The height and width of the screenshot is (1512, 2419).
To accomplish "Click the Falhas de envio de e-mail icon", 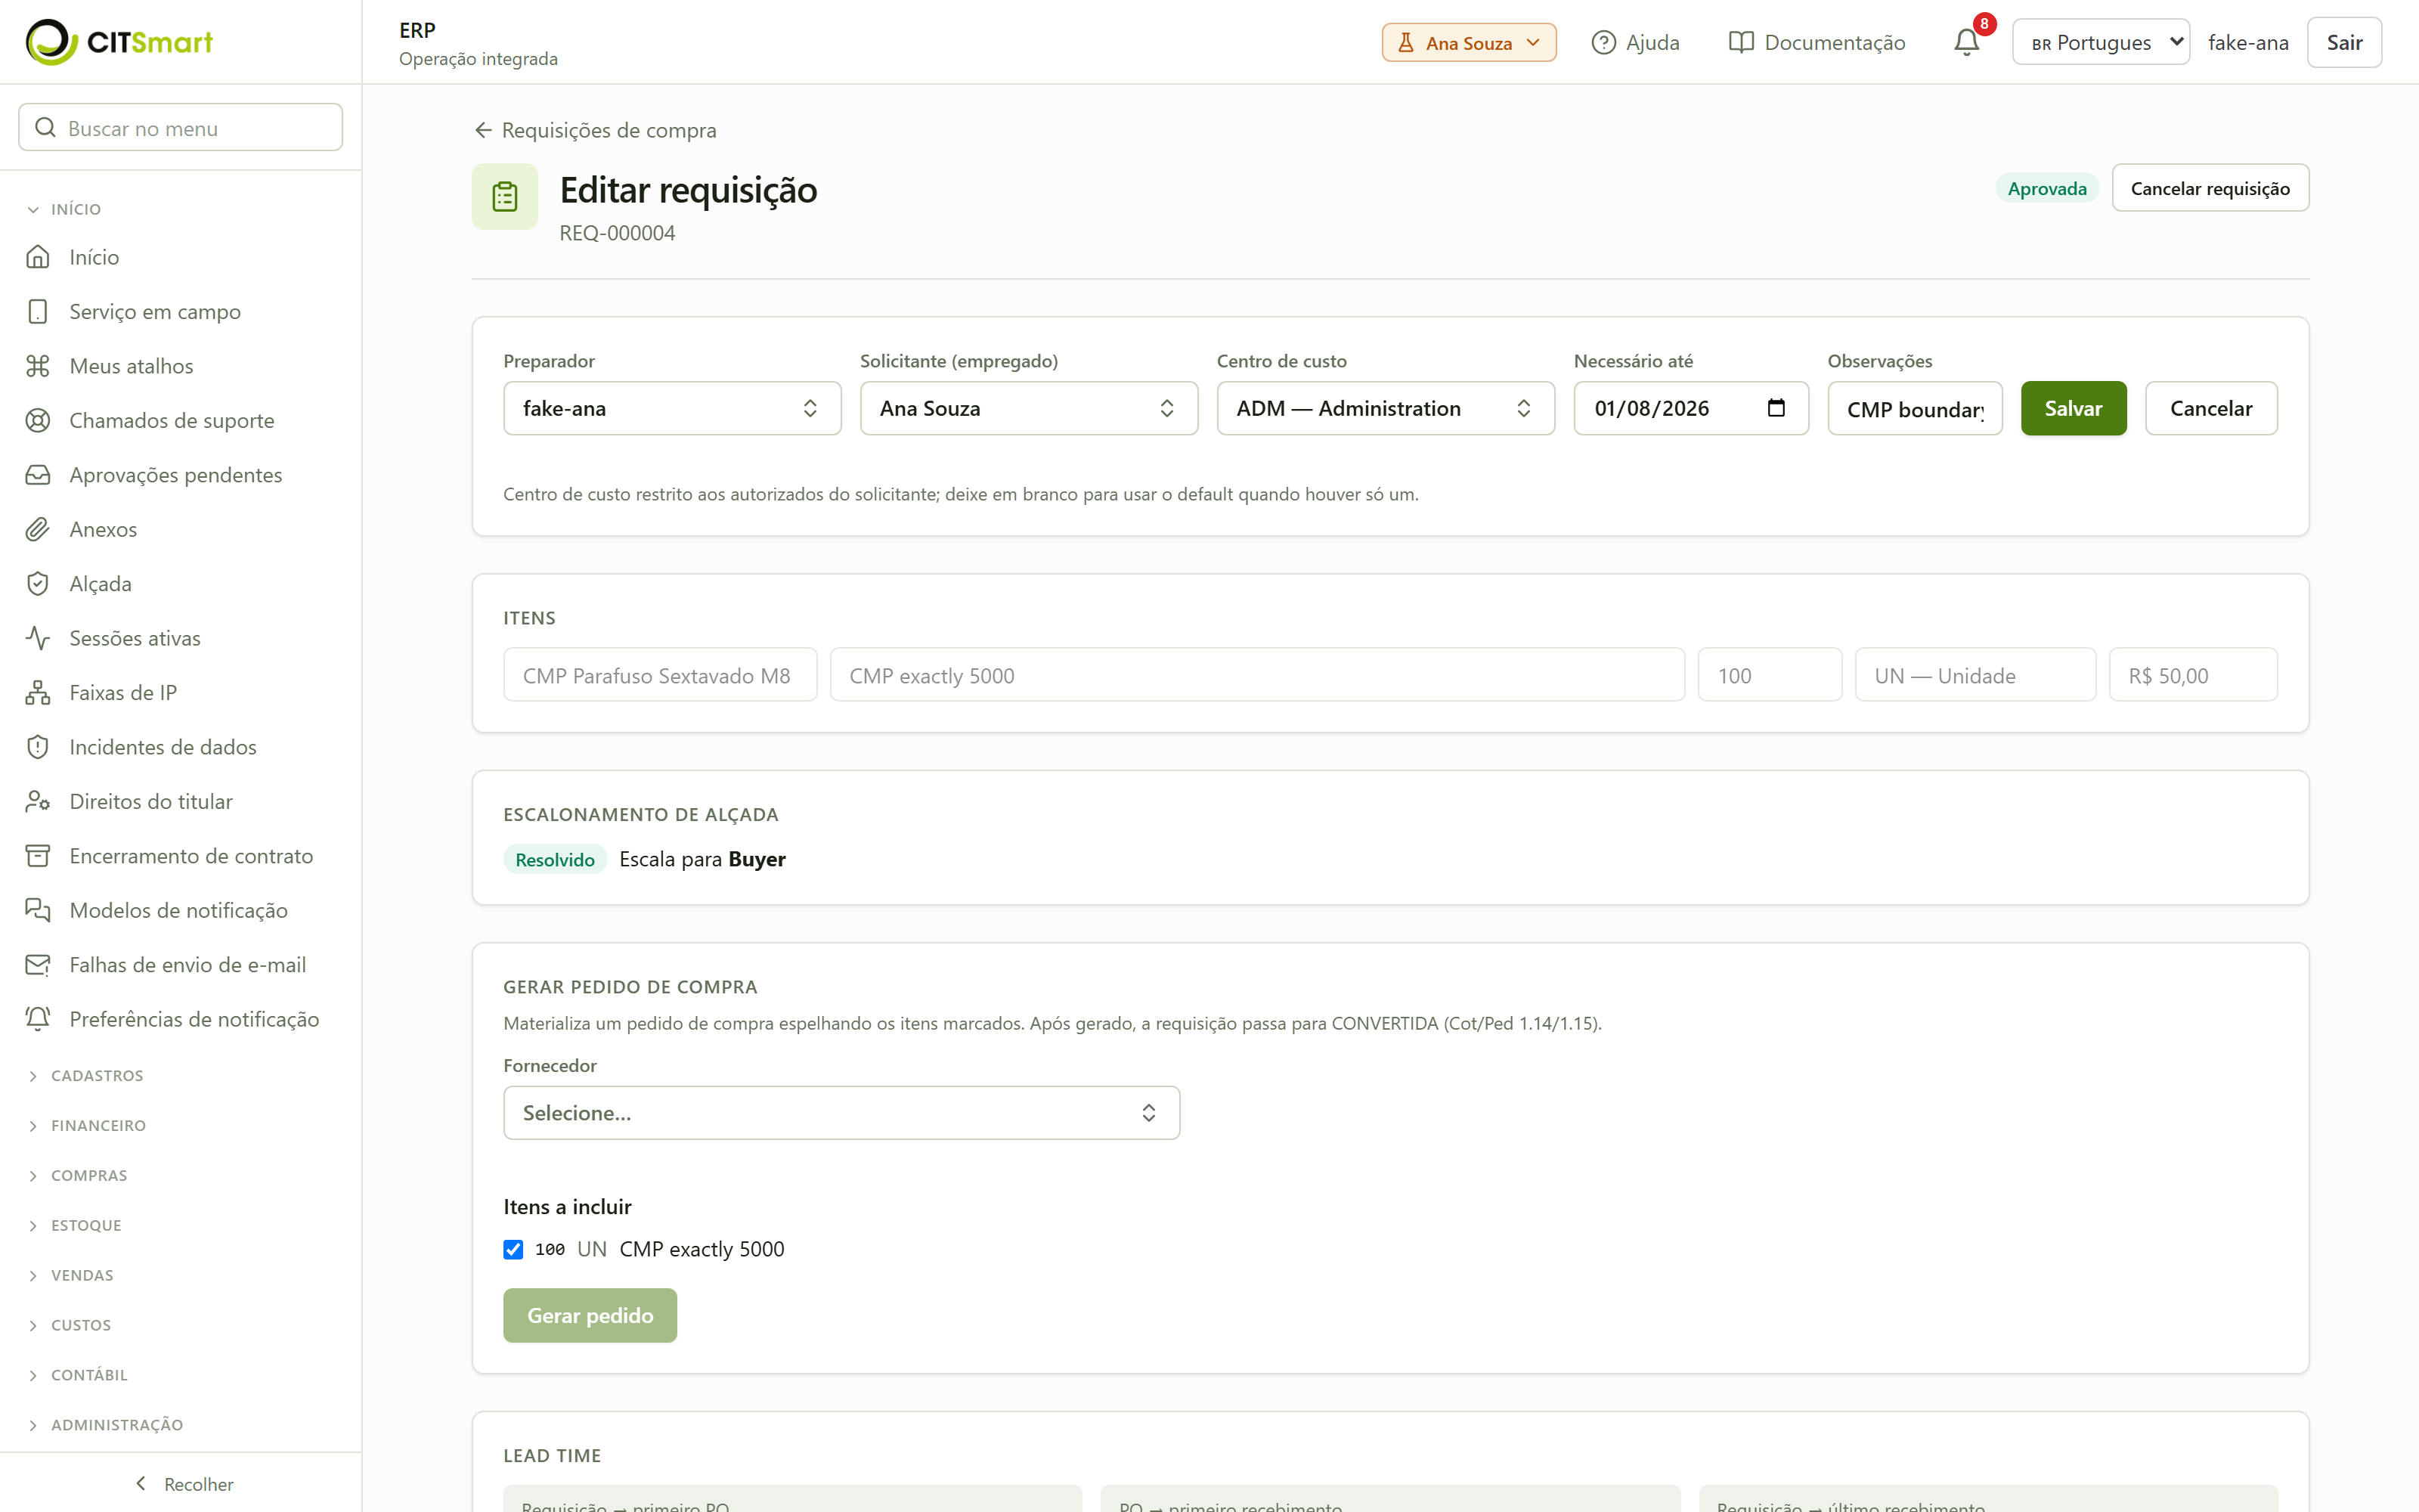I will tap(38, 965).
